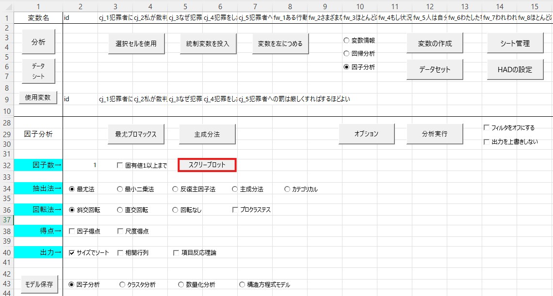Toggle the フィルタをオフにする checkbox
Viewport: 553px width, 296px height.
(486, 128)
